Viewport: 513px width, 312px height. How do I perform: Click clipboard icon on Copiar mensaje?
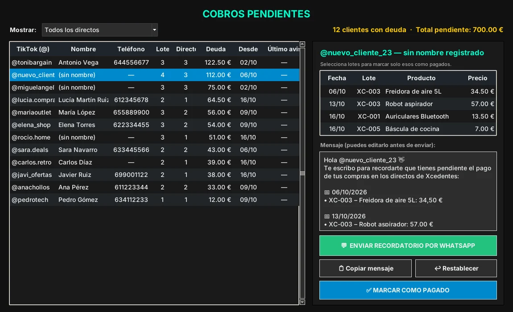[x=341, y=268]
